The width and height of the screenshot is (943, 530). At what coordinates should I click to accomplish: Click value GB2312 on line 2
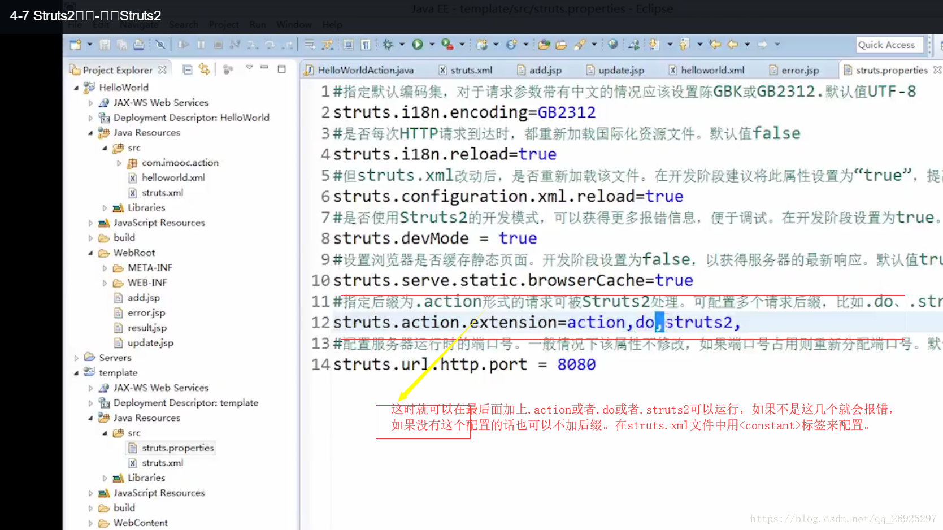pyautogui.click(x=566, y=112)
